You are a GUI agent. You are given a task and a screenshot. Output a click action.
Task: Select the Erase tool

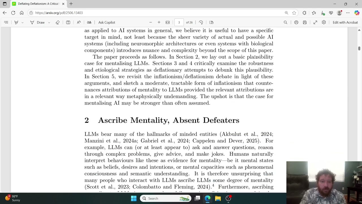[57, 22]
